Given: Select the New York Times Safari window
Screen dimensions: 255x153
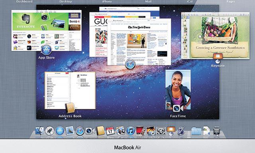Looking at the screenshot, I should click(139, 42).
